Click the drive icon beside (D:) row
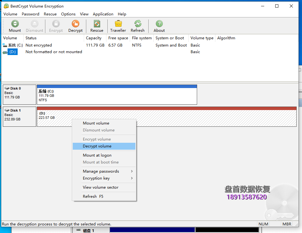This screenshot has width=302, height=233. (5, 52)
